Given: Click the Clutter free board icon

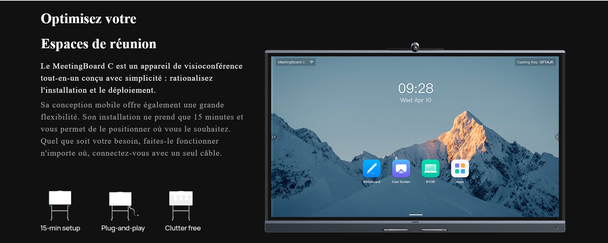Looking at the screenshot, I should 181,205.
